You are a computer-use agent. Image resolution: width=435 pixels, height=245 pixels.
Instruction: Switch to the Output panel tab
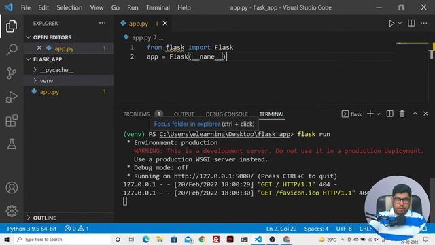pyautogui.click(x=184, y=114)
